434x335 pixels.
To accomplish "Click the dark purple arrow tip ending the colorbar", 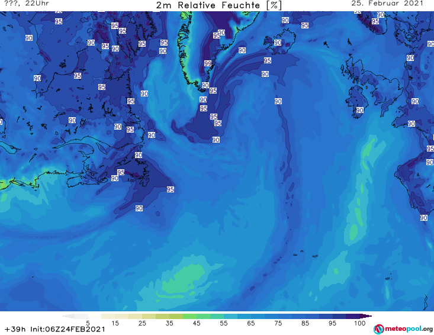I will pos(366,316).
